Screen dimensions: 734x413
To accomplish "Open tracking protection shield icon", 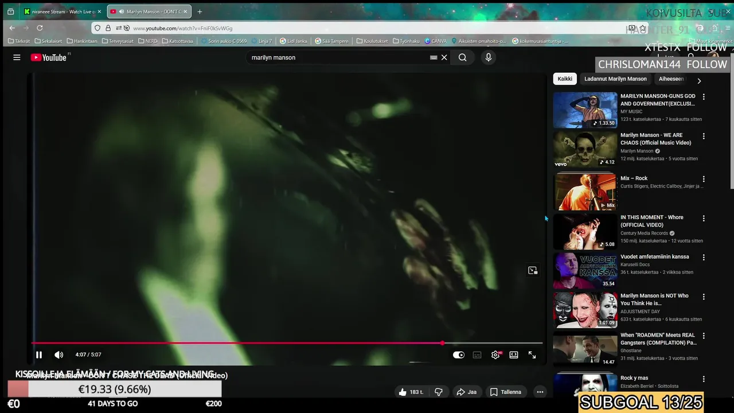I will click(97, 28).
